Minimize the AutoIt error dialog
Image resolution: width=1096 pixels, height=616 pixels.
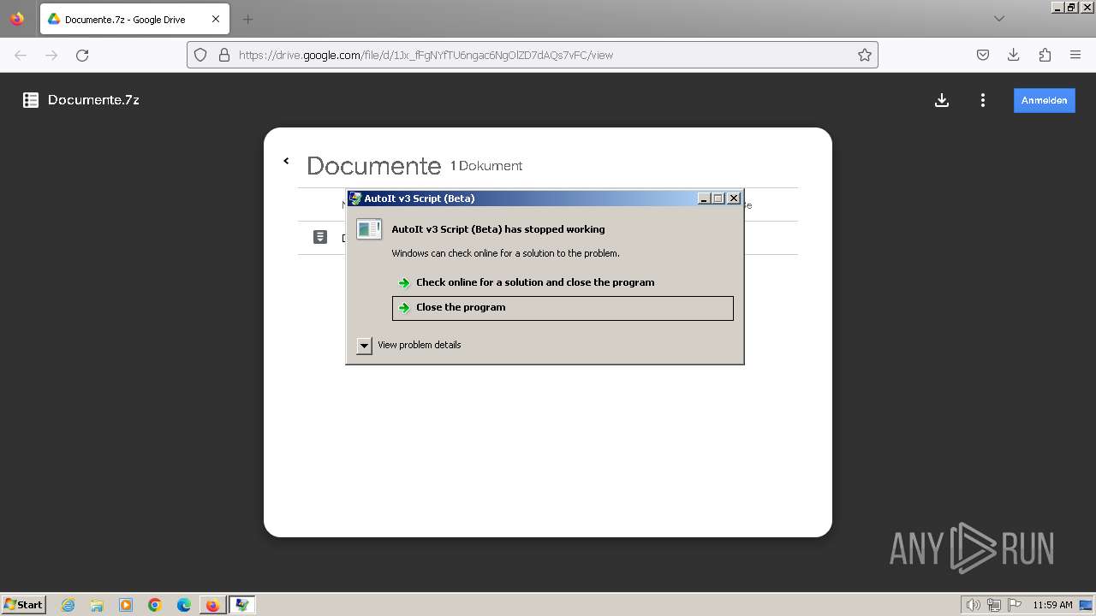[704, 198]
